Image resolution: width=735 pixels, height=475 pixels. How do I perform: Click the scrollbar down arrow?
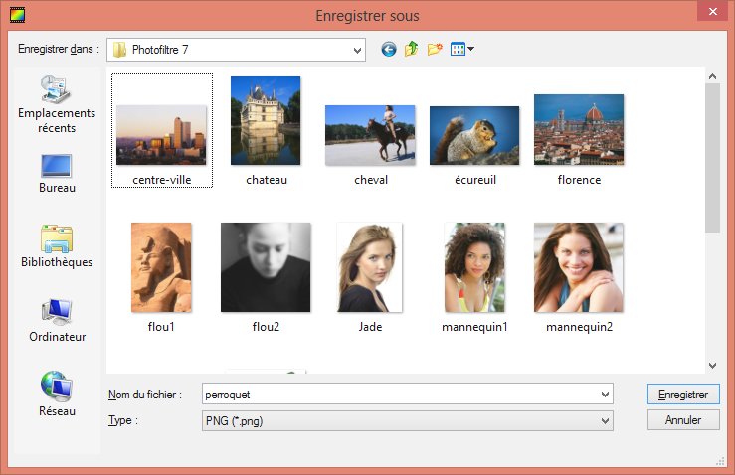tap(712, 365)
